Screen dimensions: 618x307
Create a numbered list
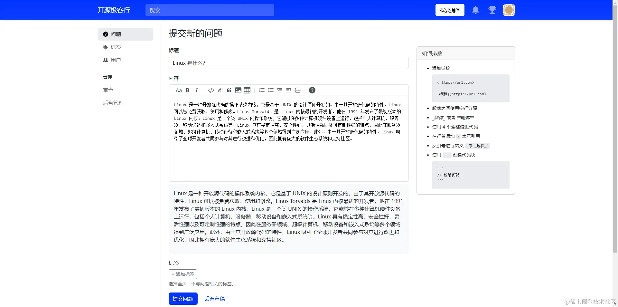262,91
